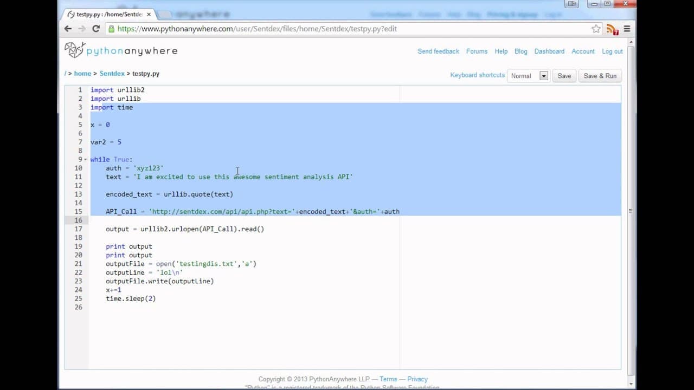Click the PythonAnywhere logo
This screenshot has height=390, width=694.
(x=121, y=50)
